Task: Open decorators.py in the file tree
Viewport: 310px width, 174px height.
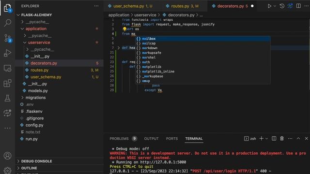Action: (59, 63)
